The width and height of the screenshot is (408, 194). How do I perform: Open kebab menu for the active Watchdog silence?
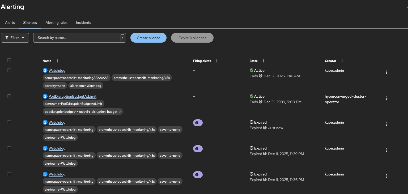tap(386, 72)
